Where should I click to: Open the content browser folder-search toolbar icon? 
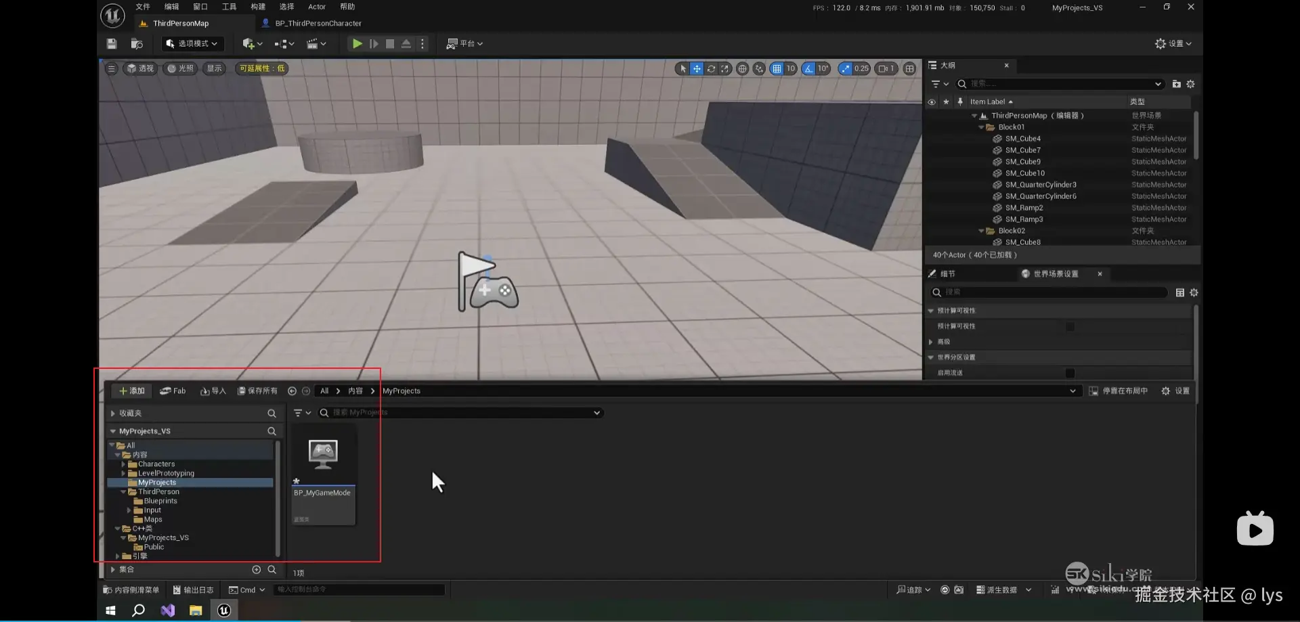pos(137,43)
